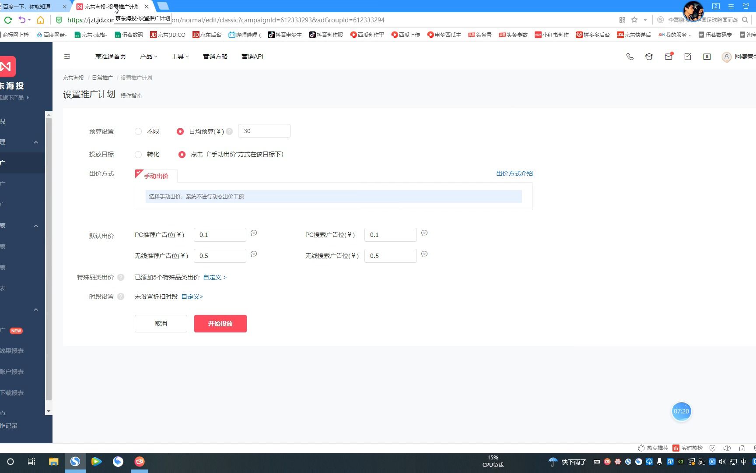This screenshot has height=473, width=756.
Task: Click 实时热榜 in browser status bar
Action: point(688,448)
